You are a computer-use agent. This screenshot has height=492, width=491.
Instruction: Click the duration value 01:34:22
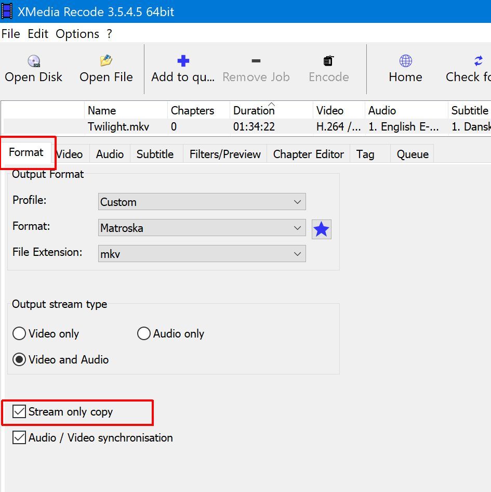coord(254,127)
